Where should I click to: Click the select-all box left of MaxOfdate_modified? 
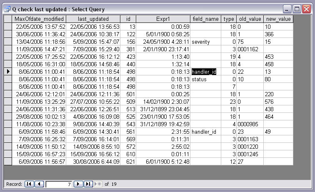(8, 19)
